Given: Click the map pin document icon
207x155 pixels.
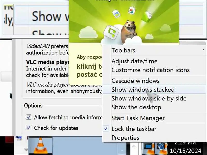Looking at the screenshot, I should (132, 11).
